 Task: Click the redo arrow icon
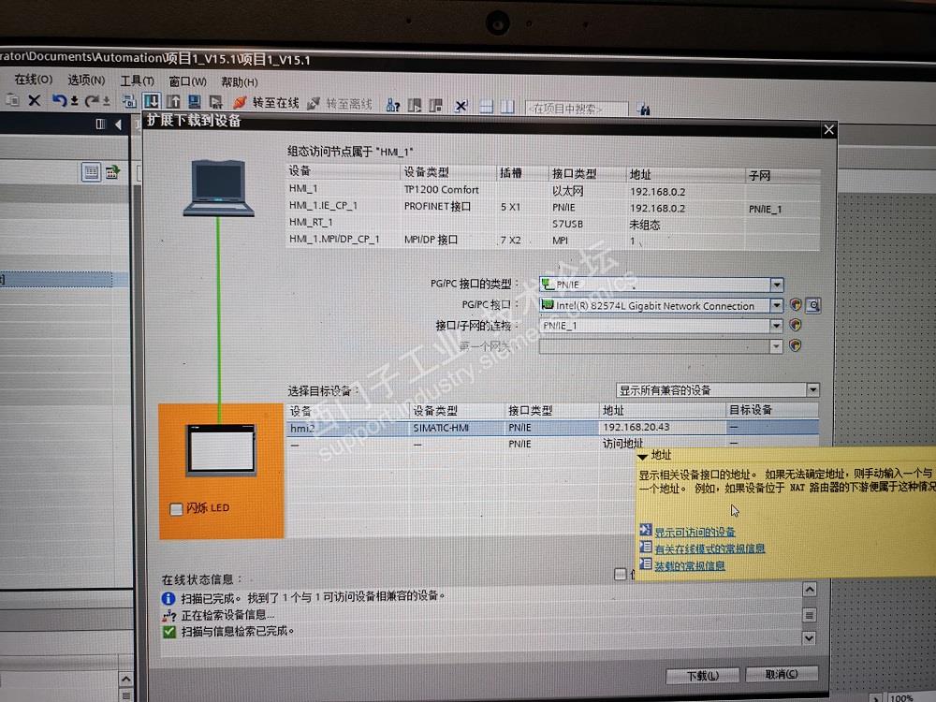[x=92, y=101]
